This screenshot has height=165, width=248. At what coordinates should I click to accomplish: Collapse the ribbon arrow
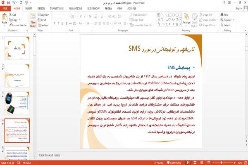pos(245,30)
